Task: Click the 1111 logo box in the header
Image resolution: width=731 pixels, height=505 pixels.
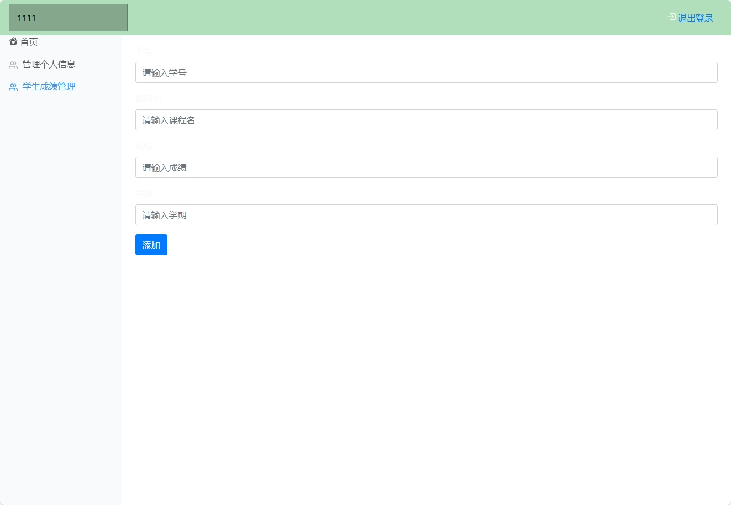Action: point(67,17)
